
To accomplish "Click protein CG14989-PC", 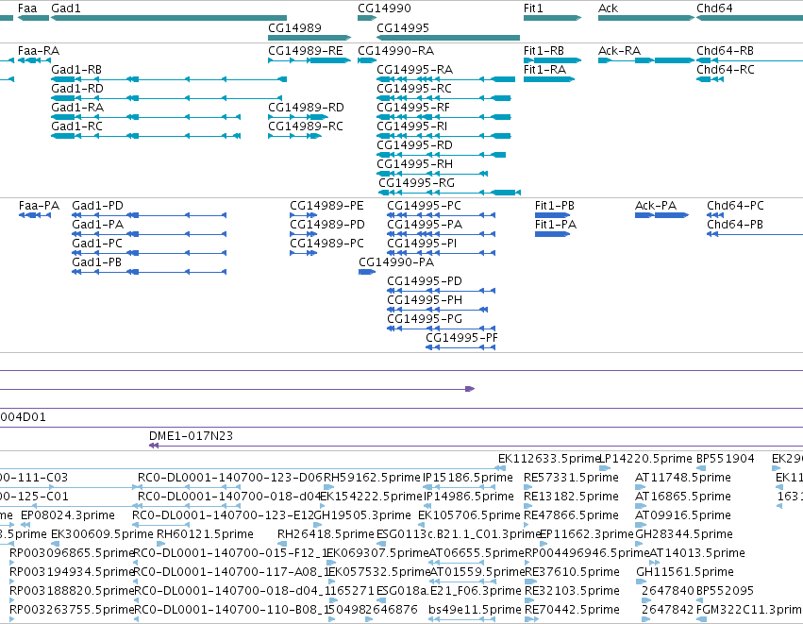I will click(304, 253).
